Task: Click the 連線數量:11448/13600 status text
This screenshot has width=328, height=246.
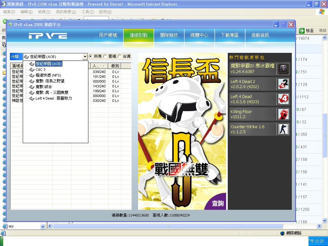Action: click(x=130, y=215)
